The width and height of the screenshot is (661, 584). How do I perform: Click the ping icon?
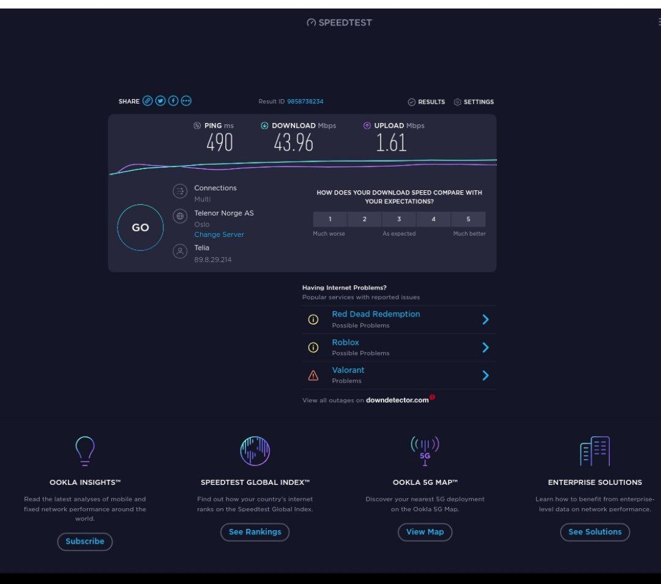pyautogui.click(x=197, y=125)
